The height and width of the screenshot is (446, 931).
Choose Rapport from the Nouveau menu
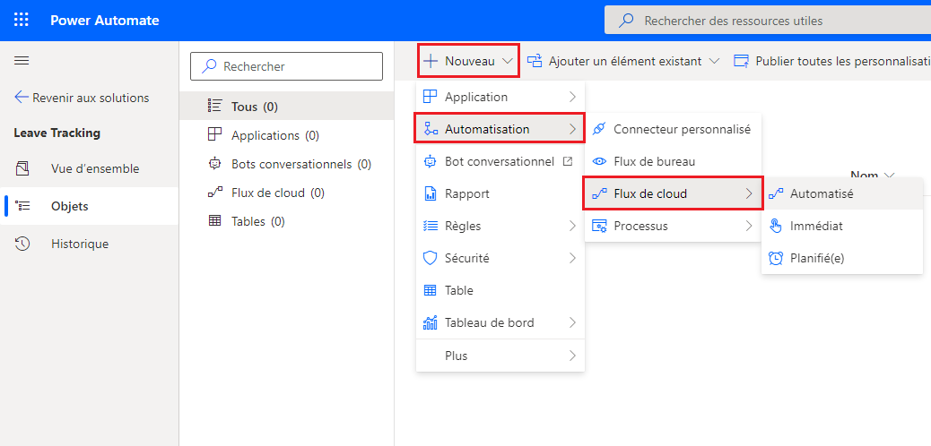pos(500,194)
